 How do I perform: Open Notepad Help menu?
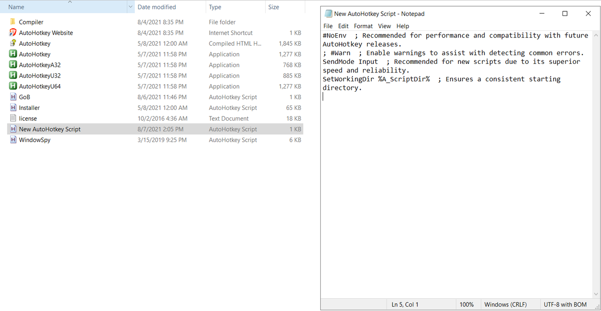tap(403, 26)
